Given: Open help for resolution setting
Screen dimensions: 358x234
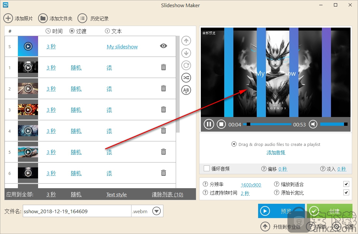Looking at the screenshot, I should (205, 184).
